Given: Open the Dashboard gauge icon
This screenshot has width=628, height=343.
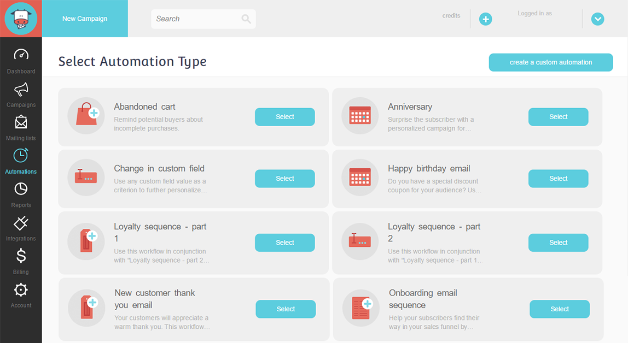Looking at the screenshot, I should [21, 55].
